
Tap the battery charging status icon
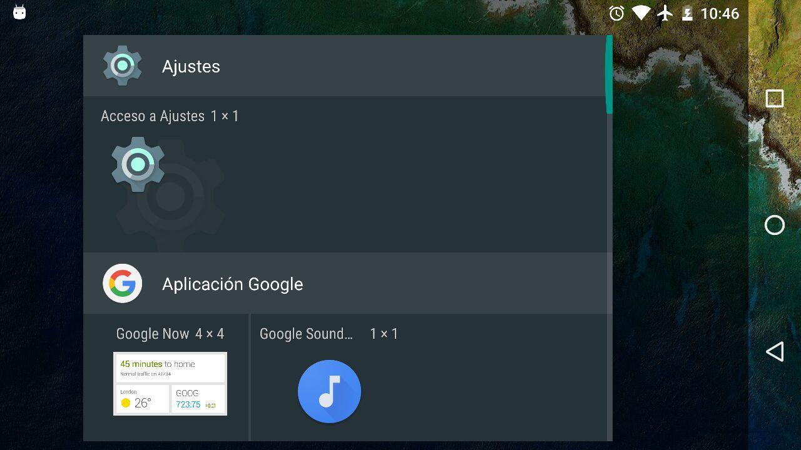click(687, 13)
